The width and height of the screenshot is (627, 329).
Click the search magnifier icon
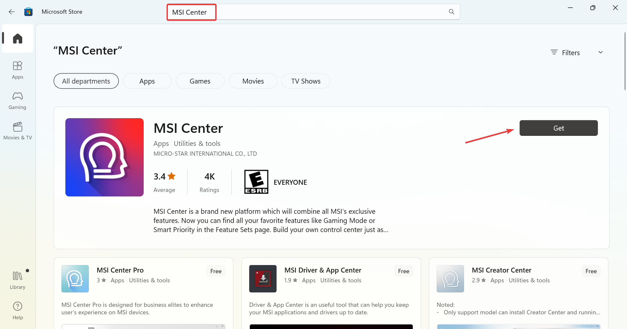coord(452,12)
